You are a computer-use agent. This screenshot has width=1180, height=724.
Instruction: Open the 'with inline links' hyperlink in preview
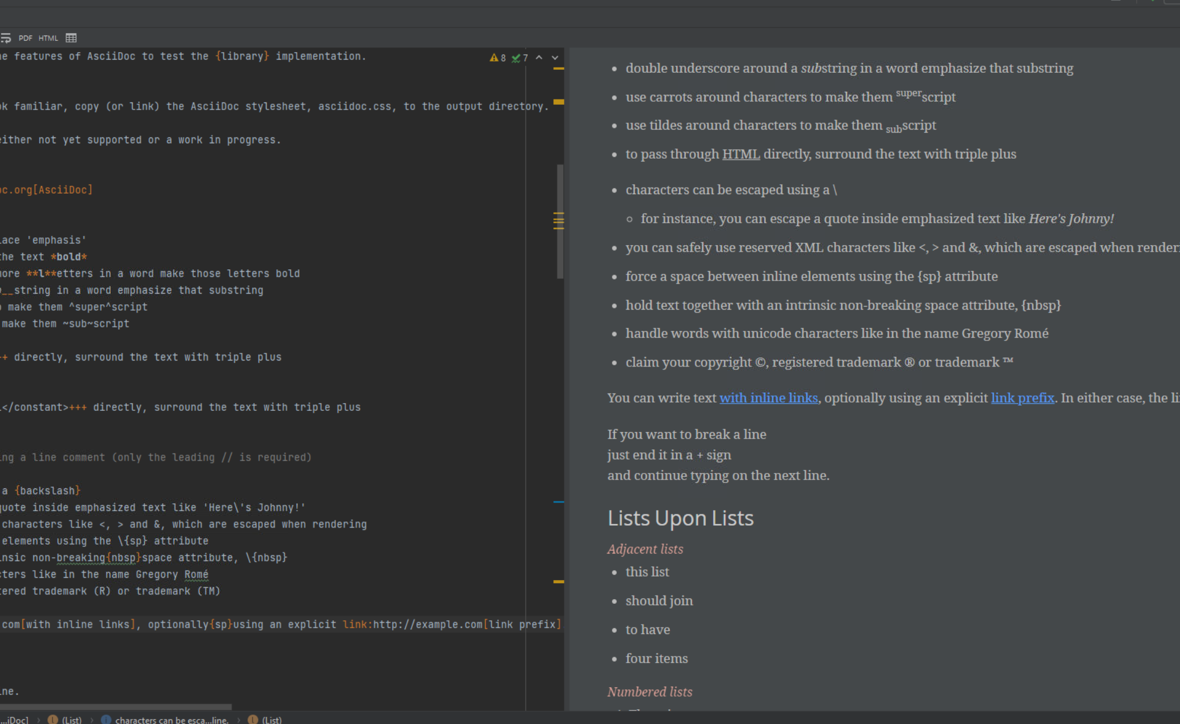pos(768,398)
